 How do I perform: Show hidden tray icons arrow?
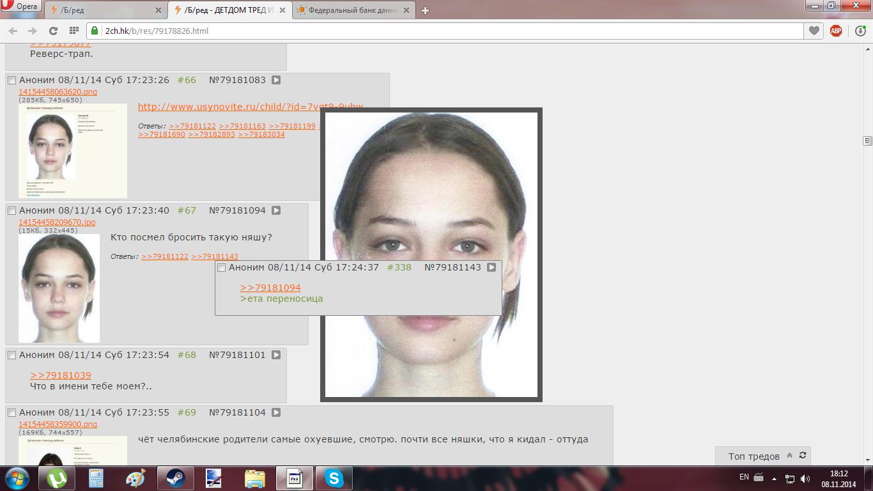point(774,478)
